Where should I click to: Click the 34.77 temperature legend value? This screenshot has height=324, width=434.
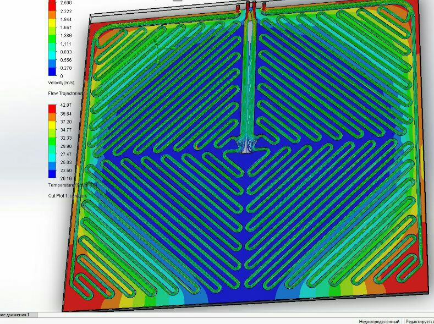[66, 130]
